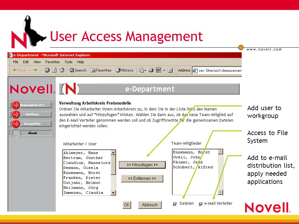Screen dimensions: 299x224
Task: Click the red arrow icon beside Demosystem Ov1
Action: pyautogui.click(x=16, y=105)
